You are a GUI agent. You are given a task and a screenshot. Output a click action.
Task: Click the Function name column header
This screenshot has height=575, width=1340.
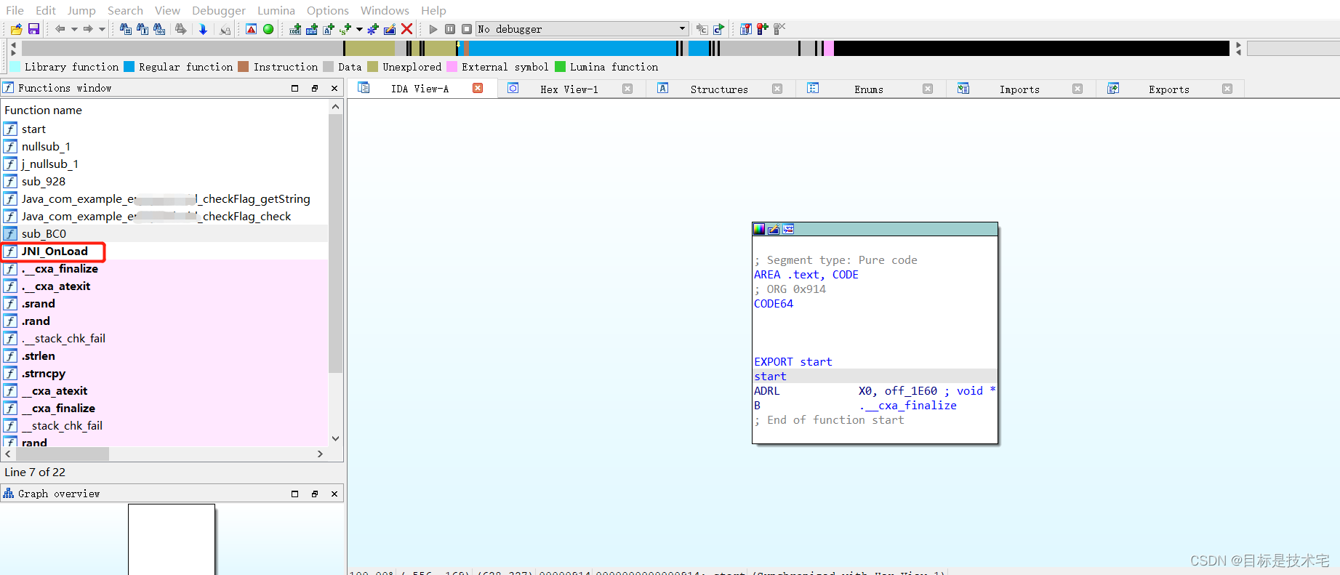coord(44,110)
